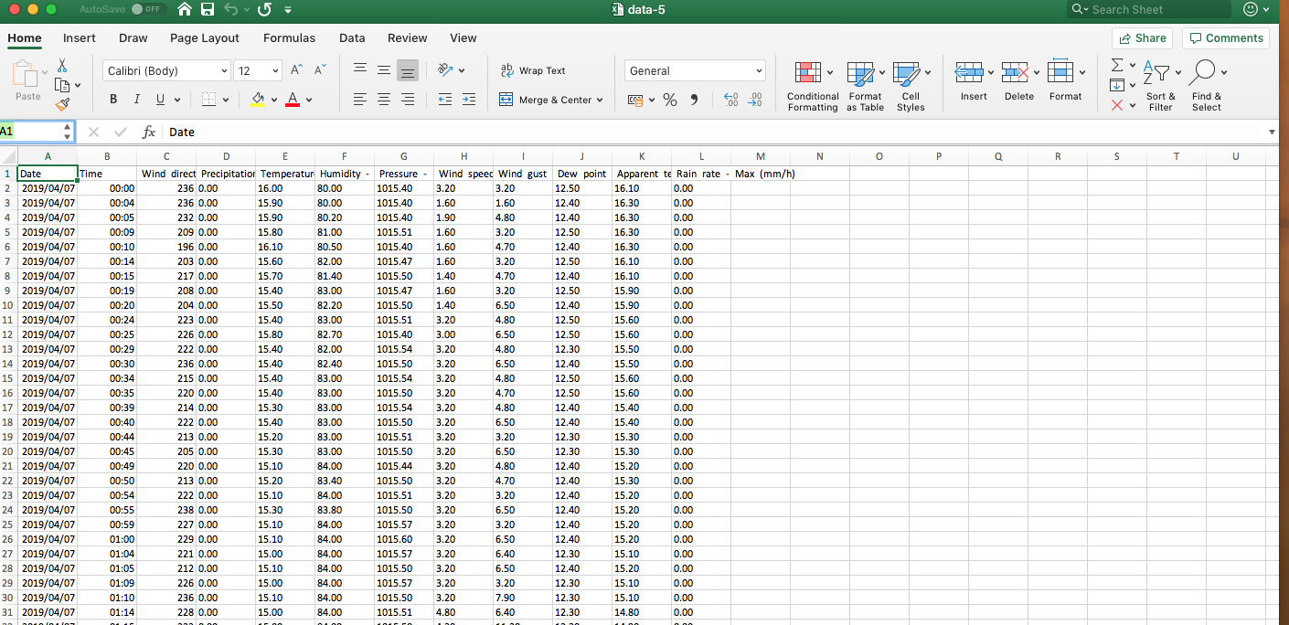1289x625 pixels.
Task: Toggle the AutoSave switch
Action: pyautogui.click(x=146, y=9)
